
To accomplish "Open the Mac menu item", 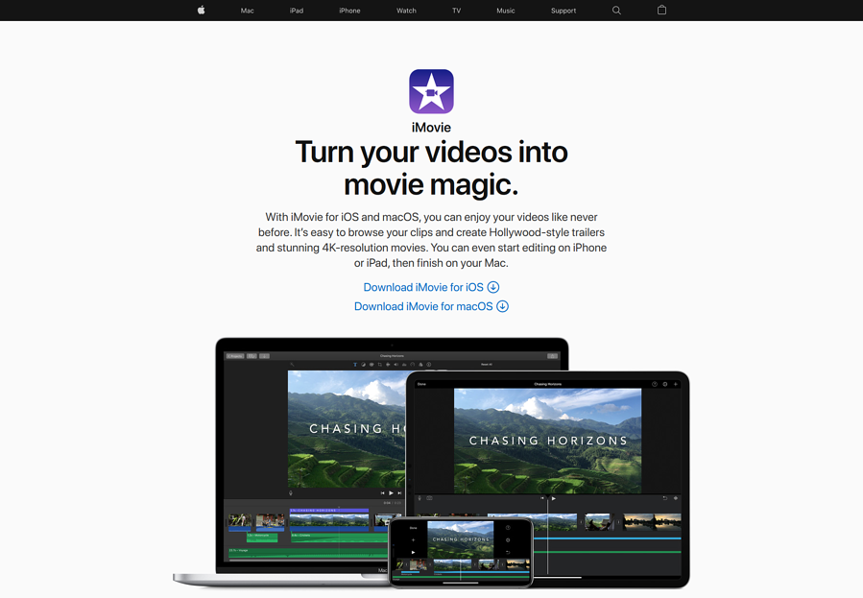I will [x=247, y=11].
